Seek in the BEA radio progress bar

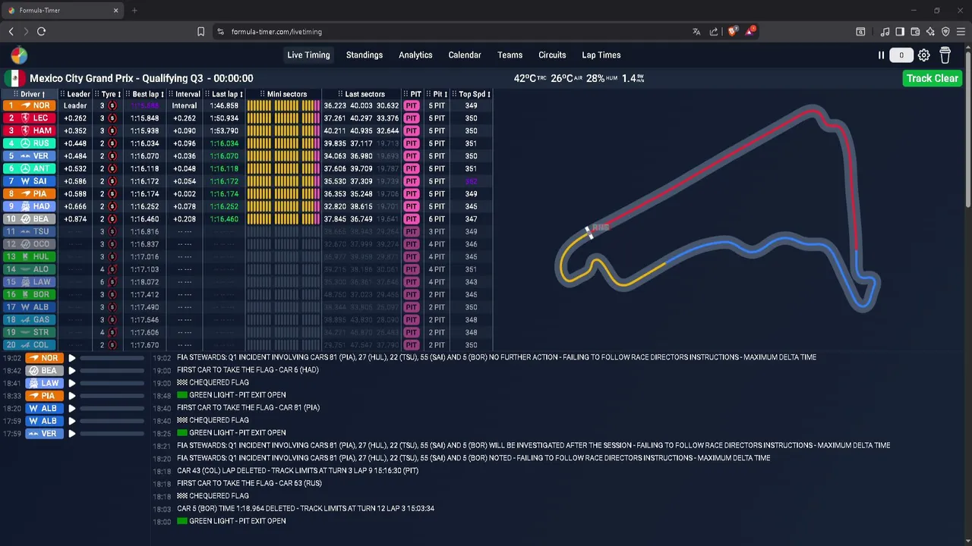click(112, 371)
